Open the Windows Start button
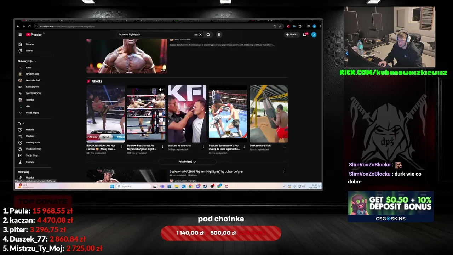Screen dimensions: 453x255 pos(112,186)
